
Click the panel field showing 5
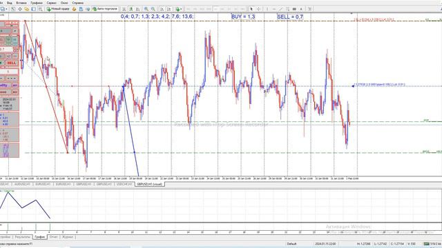click(8, 72)
